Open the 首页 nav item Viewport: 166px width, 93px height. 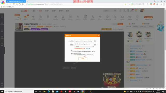coord(34,11)
